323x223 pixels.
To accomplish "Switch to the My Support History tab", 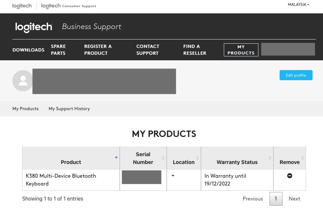I will coord(69,109).
